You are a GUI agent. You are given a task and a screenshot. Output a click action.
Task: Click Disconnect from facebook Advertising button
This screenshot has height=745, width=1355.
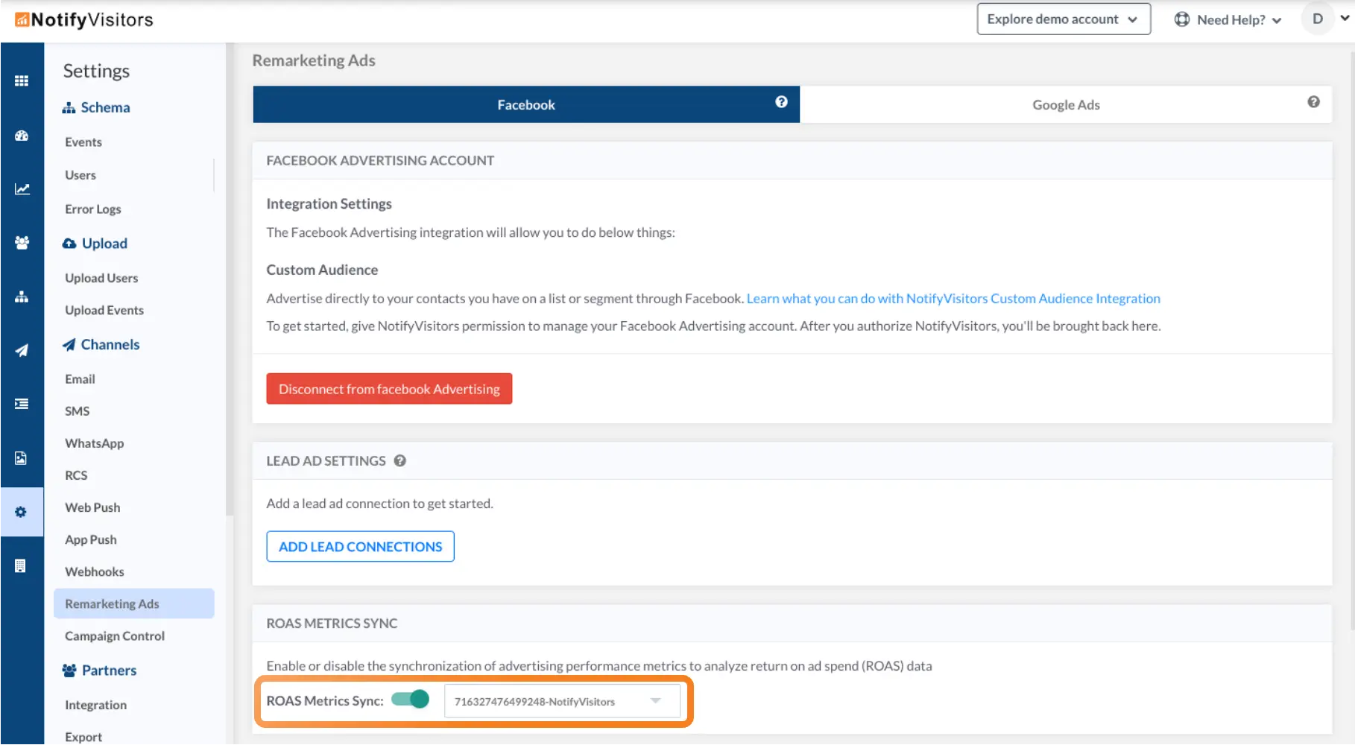coord(389,389)
